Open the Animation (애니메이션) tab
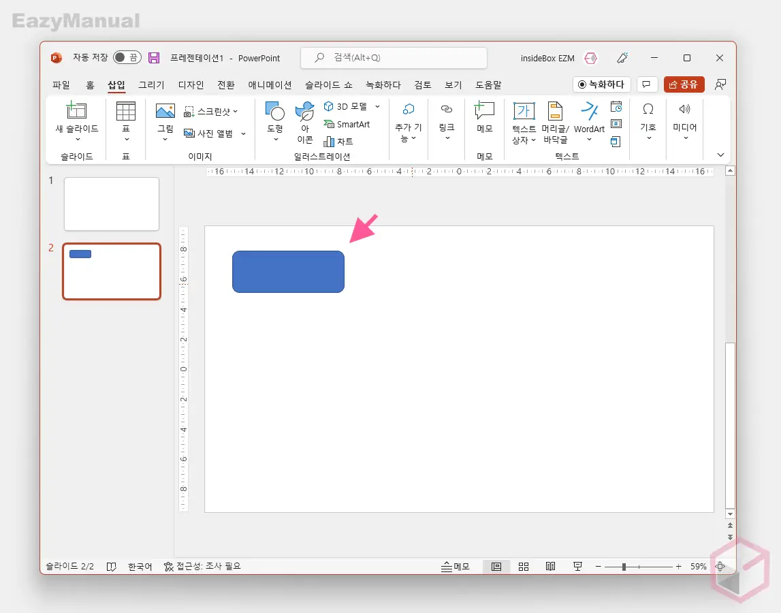The width and height of the screenshot is (781, 613). click(x=270, y=85)
